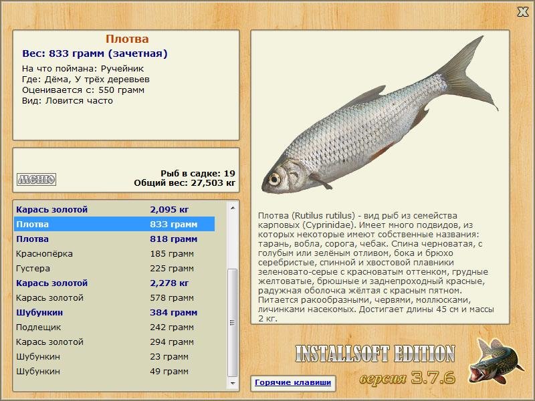
Task: Click the Общий вес: 27,503 кг total
Action: point(185,182)
